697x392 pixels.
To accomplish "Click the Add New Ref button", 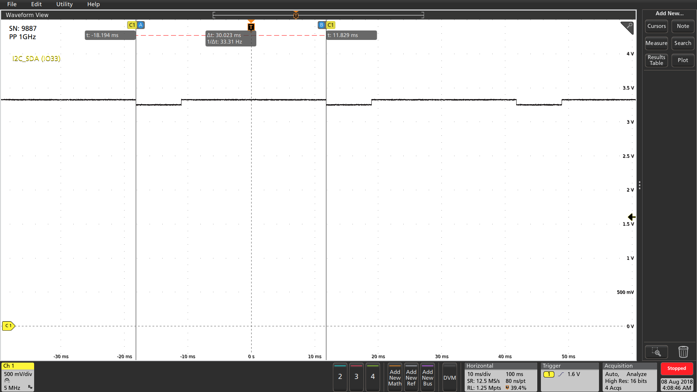I will click(x=410, y=377).
